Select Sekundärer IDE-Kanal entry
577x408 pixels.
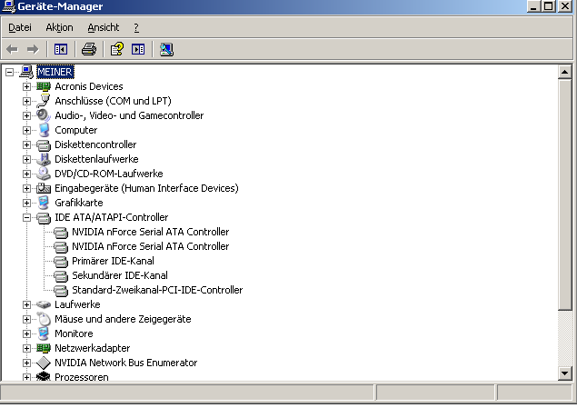pyautogui.click(x=120, y=275)
